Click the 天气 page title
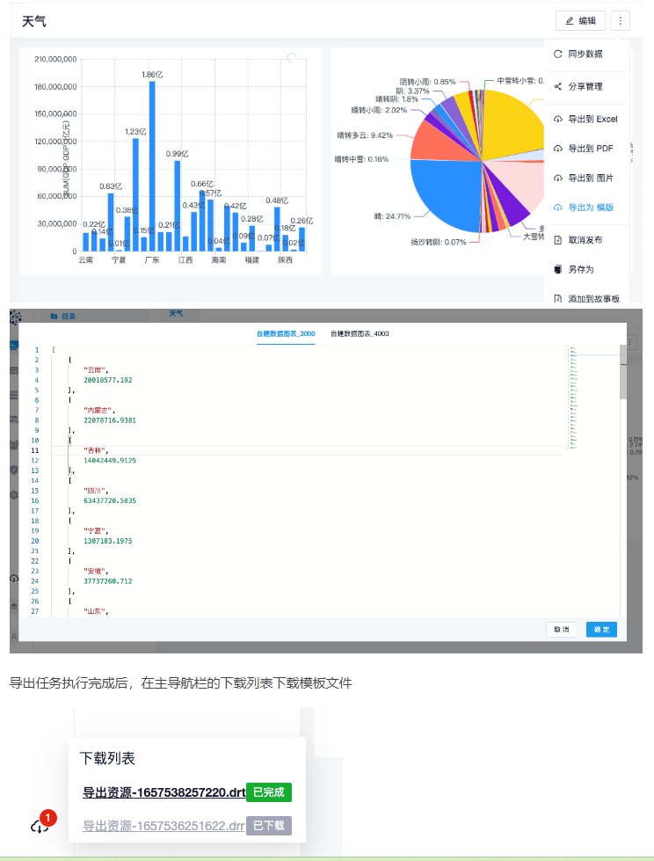 34,21
